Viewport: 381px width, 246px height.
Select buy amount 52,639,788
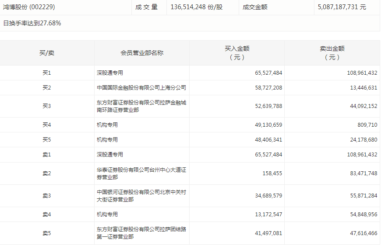pyautogui.click(x=268, y=106)
